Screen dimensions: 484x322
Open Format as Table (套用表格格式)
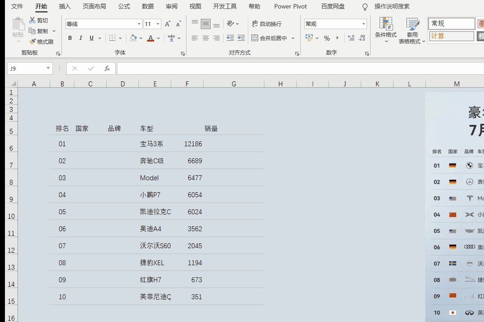412,30
